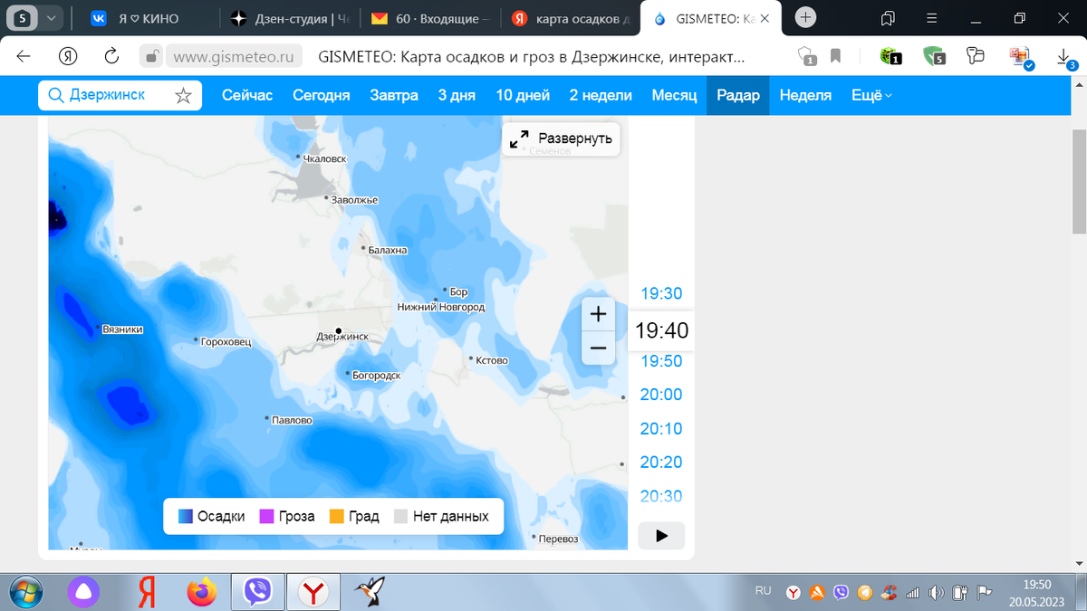Bookmark this page with the bookmark icon
The height and width of the screenshot is (611, 1087).
(x=835, y=56)
